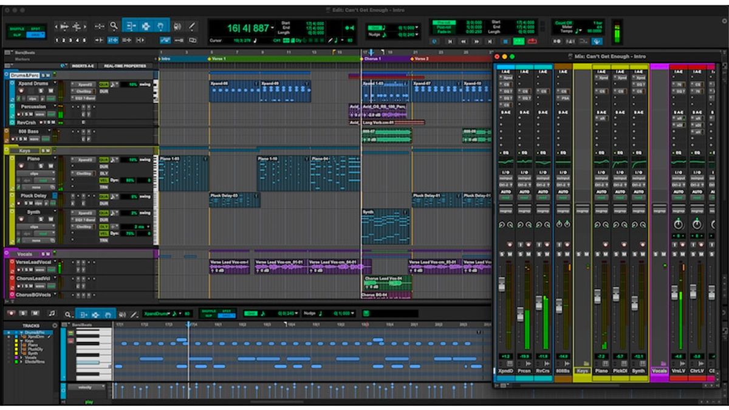Record-arm the VerseLeadVocal track
729x410 pixels.
click(18, 269)
